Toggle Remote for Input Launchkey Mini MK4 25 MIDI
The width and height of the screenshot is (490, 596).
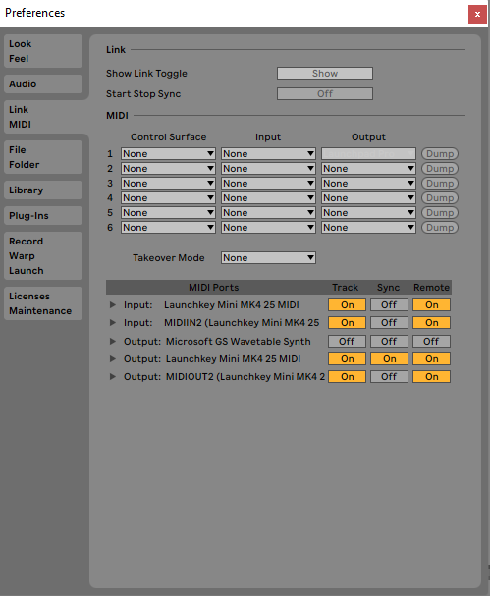tap(431, 304)
